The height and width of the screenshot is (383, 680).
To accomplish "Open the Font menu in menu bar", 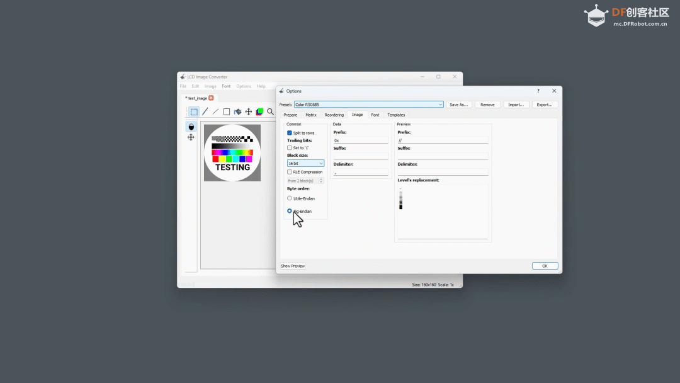I will point(226,86).
